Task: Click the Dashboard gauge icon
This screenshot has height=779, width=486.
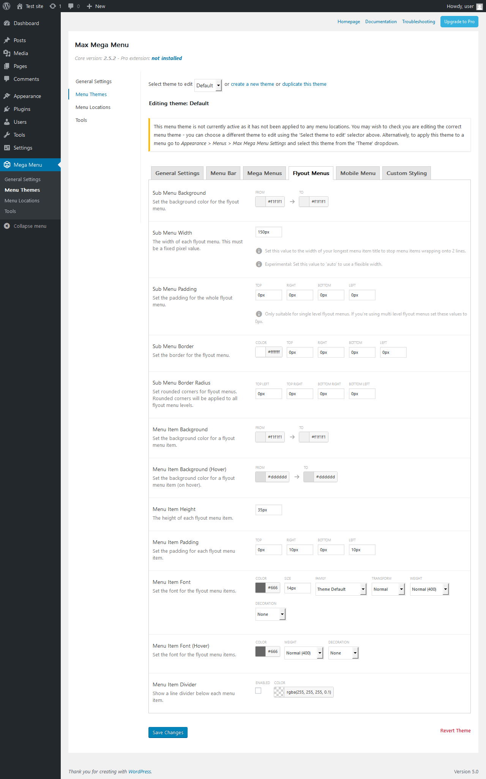Action: [7, 23]
